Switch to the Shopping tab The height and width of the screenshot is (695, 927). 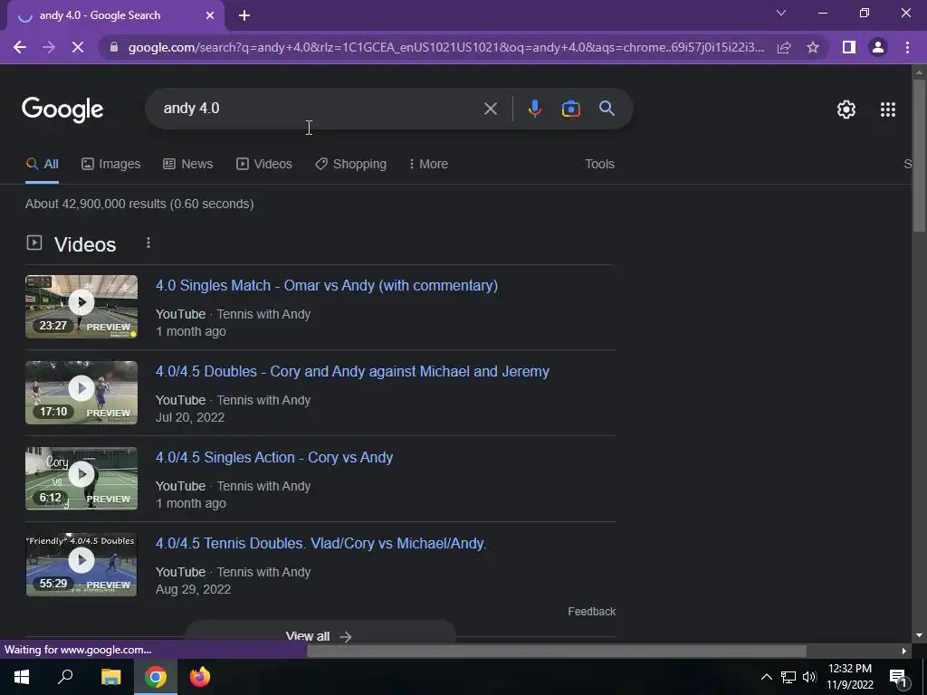pyautogui.click(x=350, y=164)
